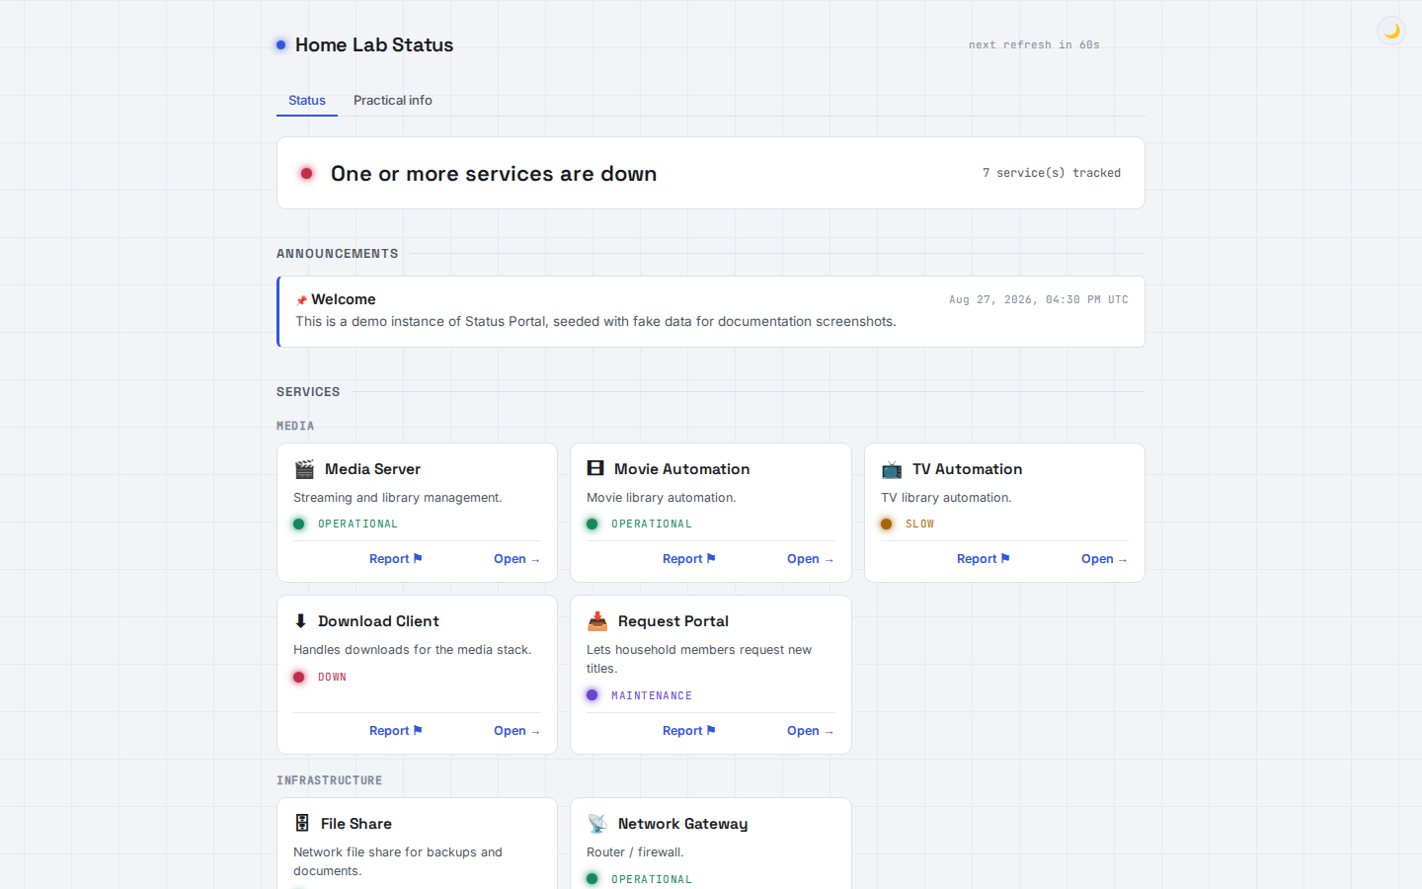Open the Movie Automation service
The height and width of the screenshot is (889, 1422).
[x=810, y=559]
